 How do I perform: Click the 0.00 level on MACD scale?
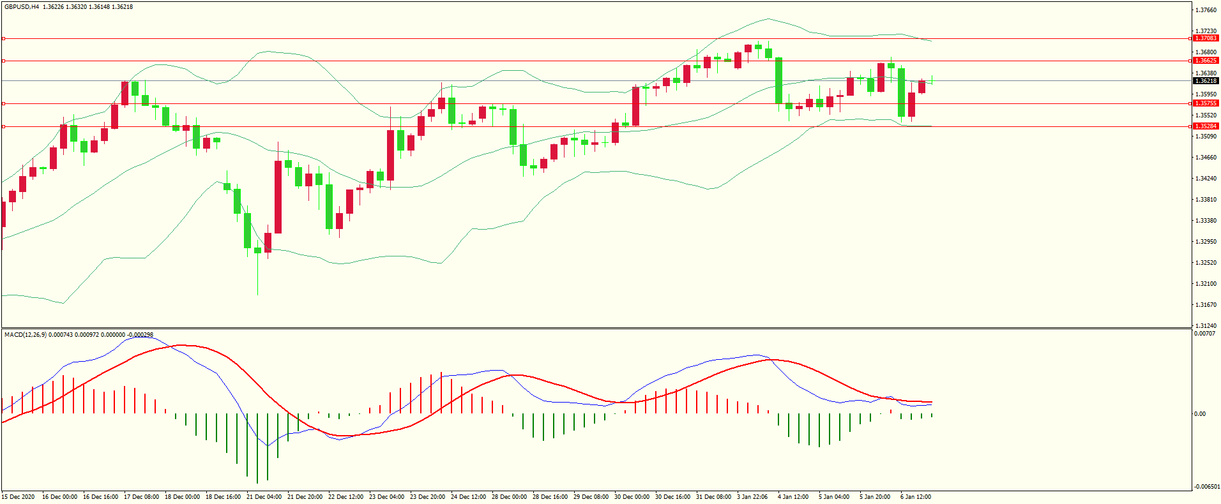[x=1200, y=414]
